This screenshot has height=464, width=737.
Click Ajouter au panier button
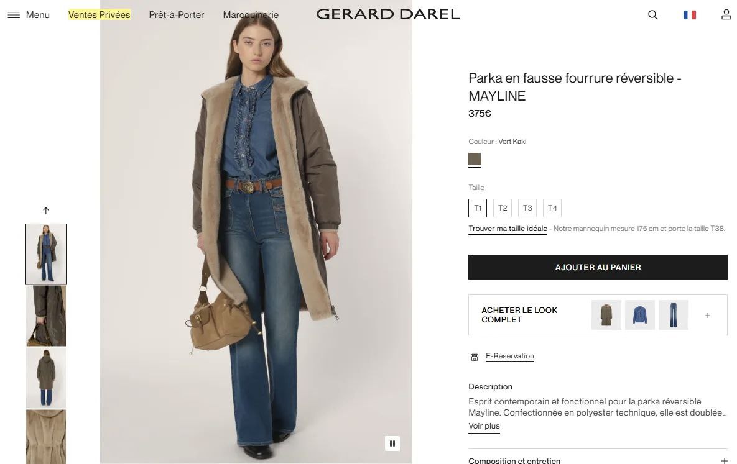coord(598,267)
